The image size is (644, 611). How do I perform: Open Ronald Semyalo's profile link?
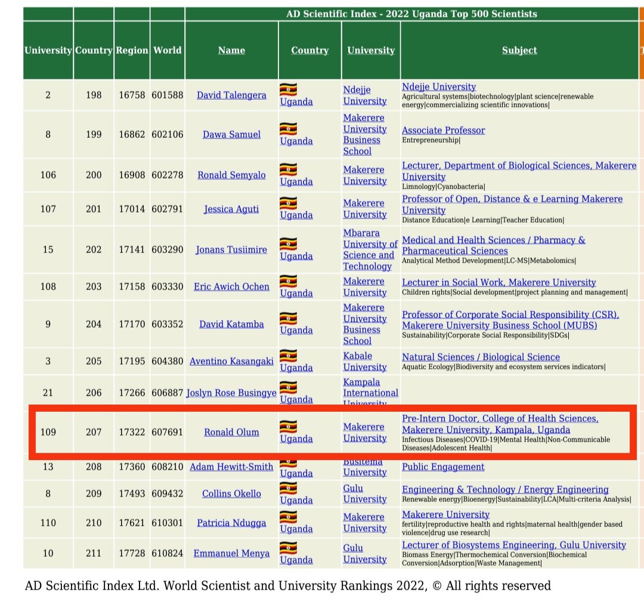pos(231,175)
